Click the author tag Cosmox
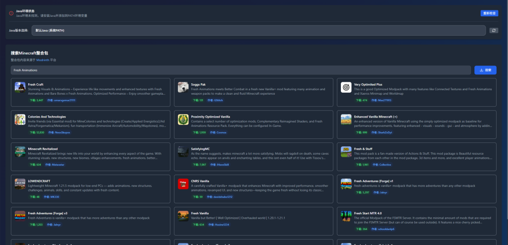 pyautogui.click(x=218, y=132)
